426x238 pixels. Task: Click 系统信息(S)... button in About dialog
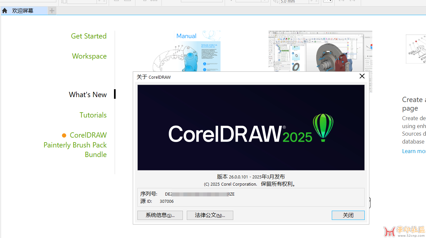point(160,215)
